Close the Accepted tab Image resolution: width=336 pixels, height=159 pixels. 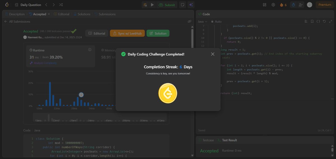click(x=49, y=14)
